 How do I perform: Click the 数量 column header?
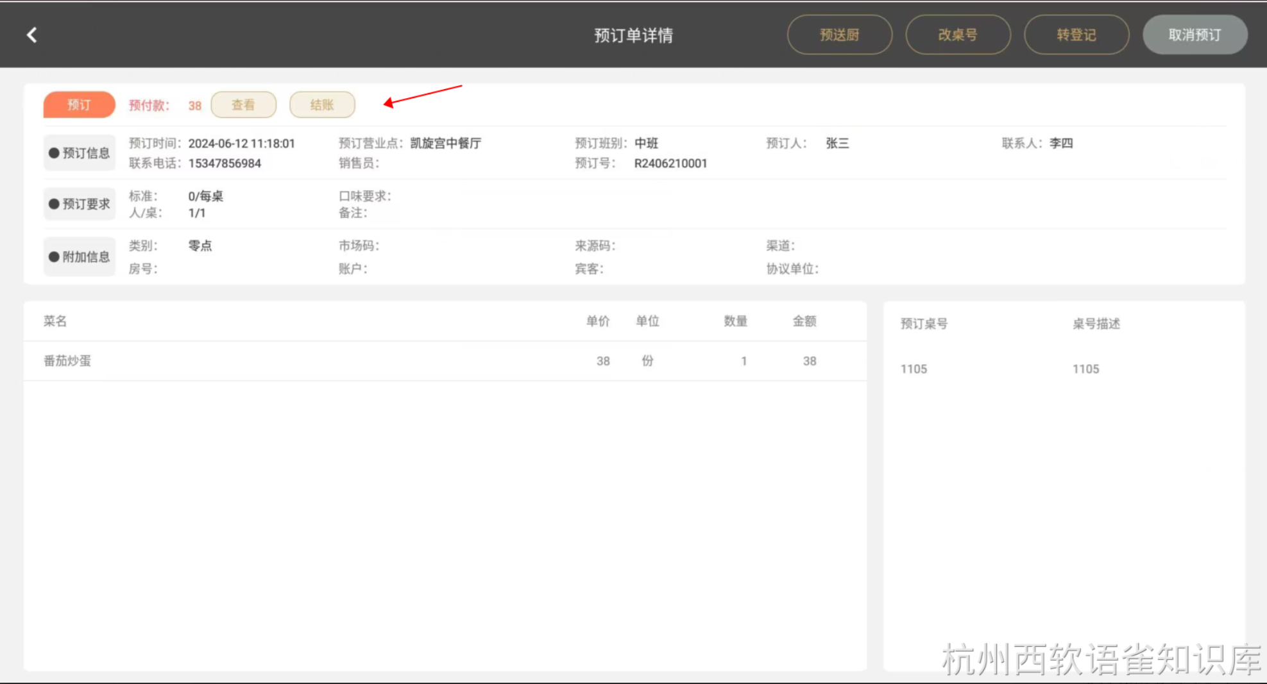[735, 321]
